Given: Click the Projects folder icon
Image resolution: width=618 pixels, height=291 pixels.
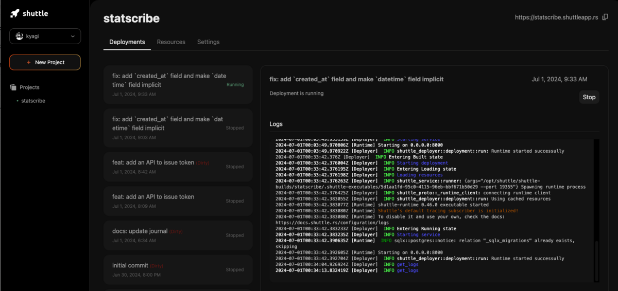Looking at the screenshot, I should pyautogui.click(x=13, y=87).
